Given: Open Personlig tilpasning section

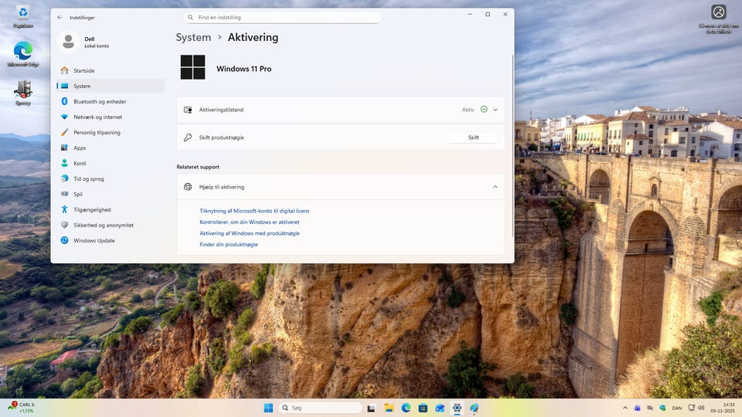Looking at the screenshot, I should click(x=97, y=132).
